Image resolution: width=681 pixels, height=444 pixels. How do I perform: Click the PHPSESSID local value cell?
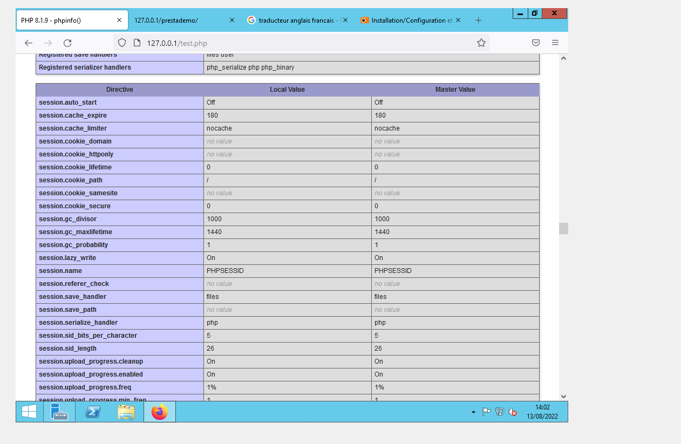(x=288, y=271)
